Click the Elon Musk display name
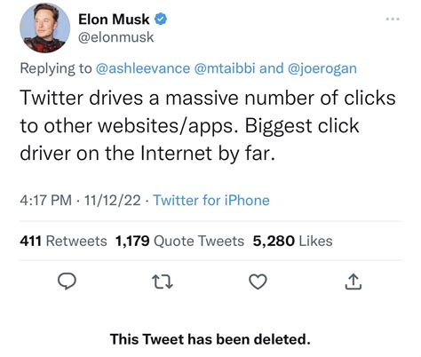Screen dimensions: 421x357 pyautogui.click(x=114, y=20)
